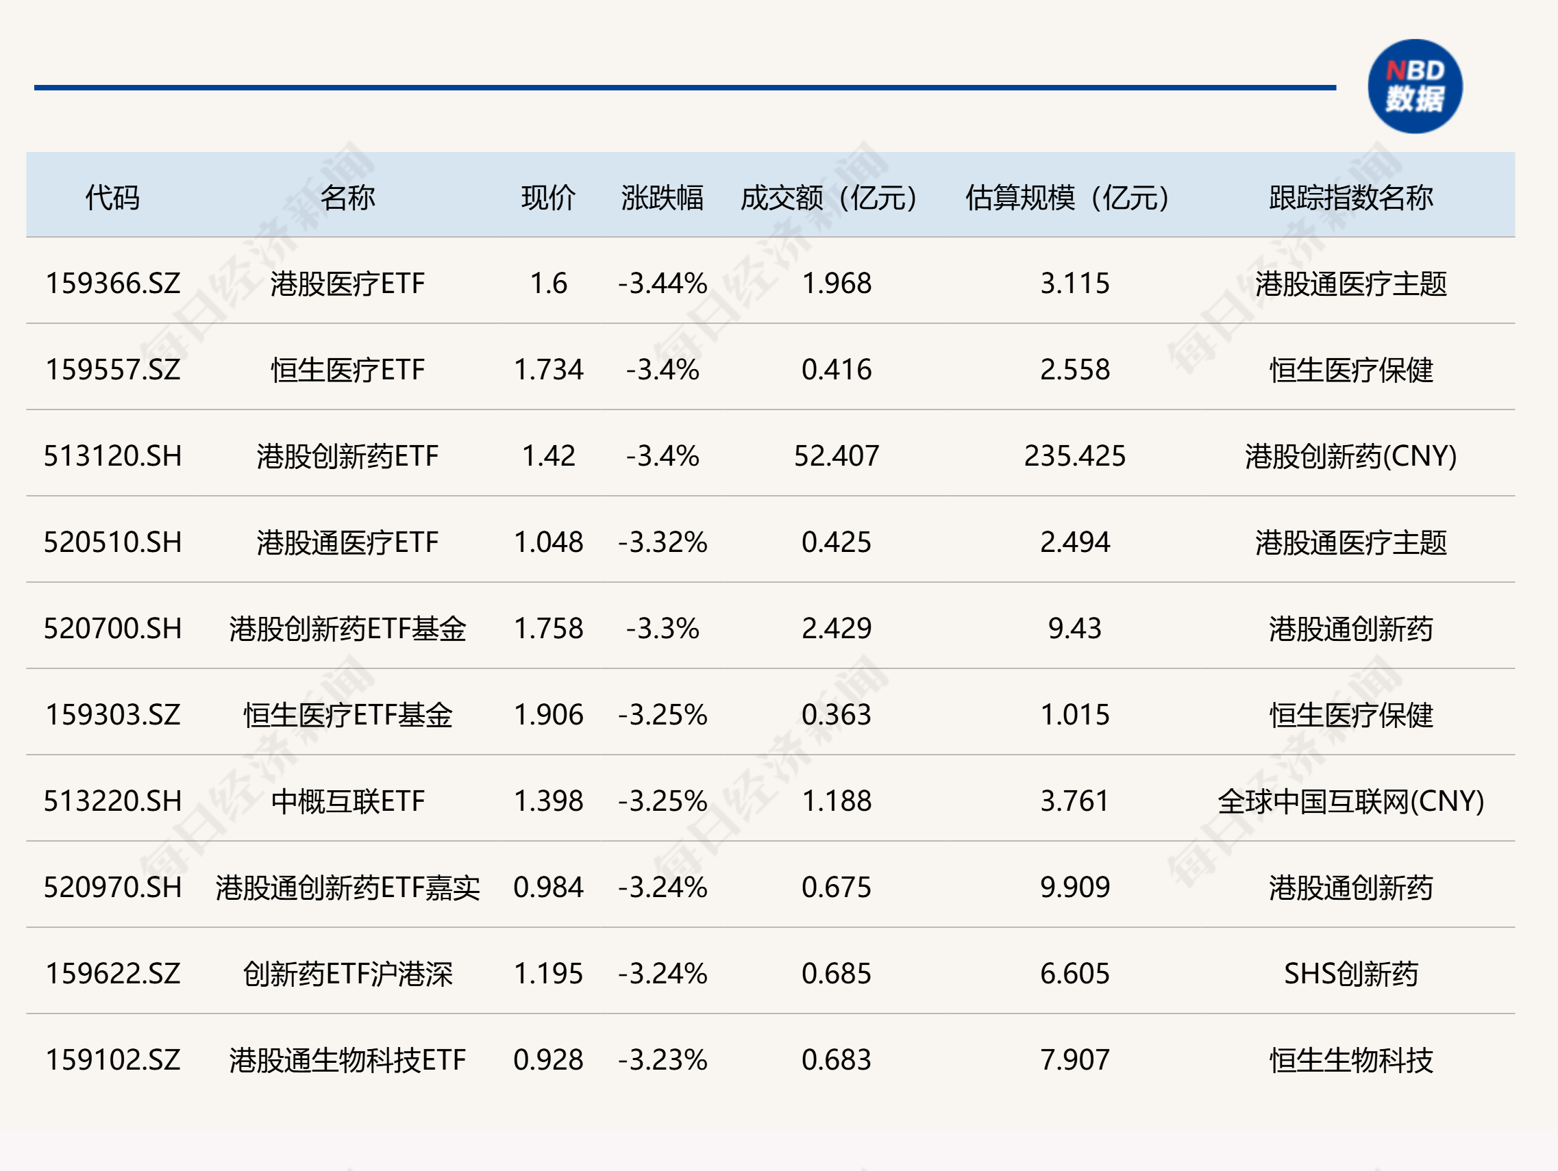
Task: Click the 跟踪指数名称 column header
Action: (x=1350, y=198)
